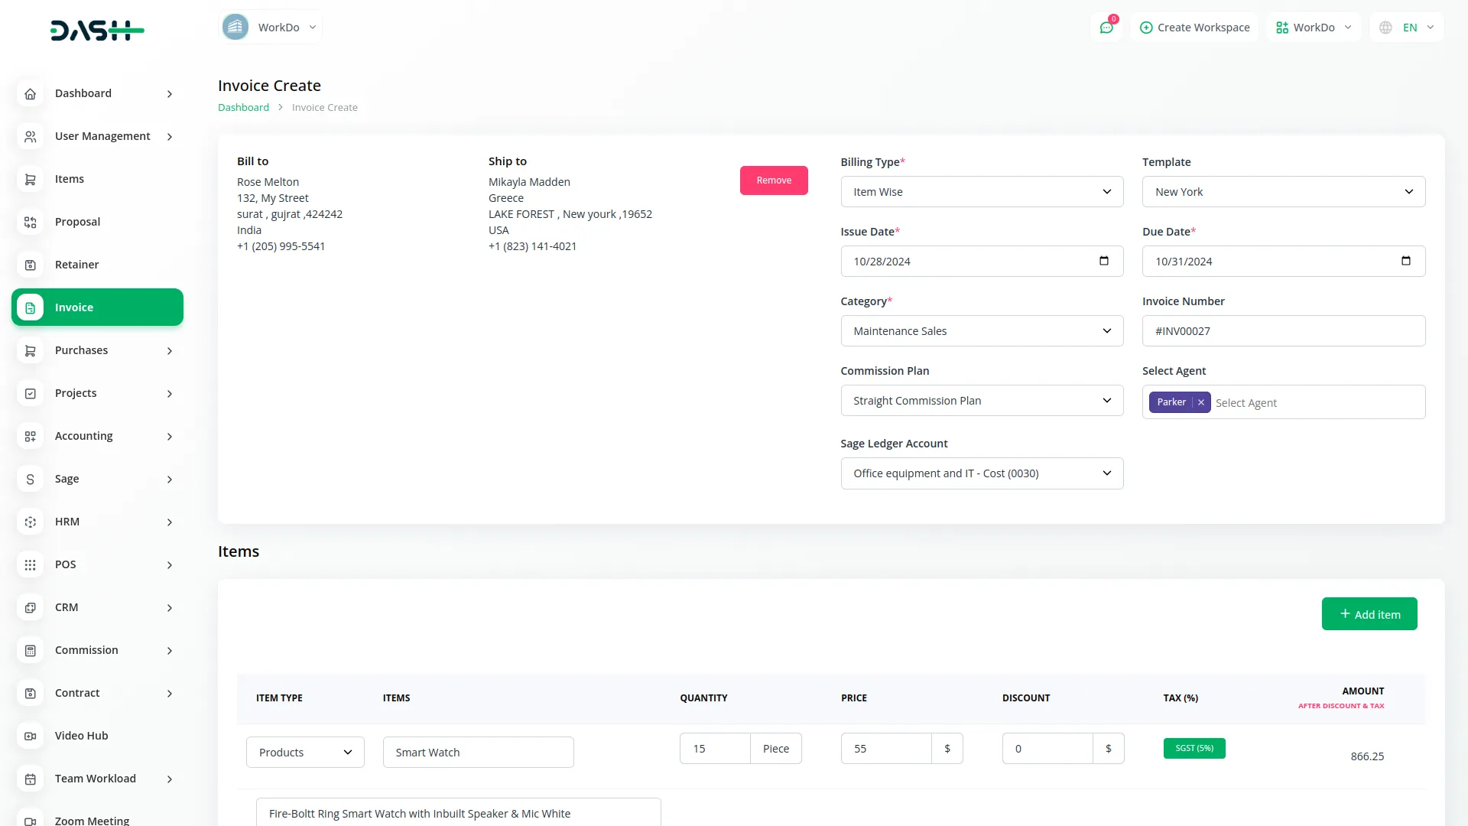
Task: Click the Add item button
Action: click(1369, 613)
